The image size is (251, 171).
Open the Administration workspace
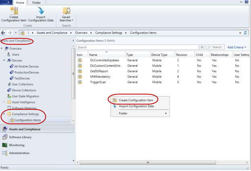click(19, 153)
